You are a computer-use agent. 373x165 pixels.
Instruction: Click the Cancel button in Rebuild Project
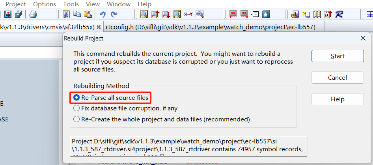pyautogui.click(x=338, y=77)
